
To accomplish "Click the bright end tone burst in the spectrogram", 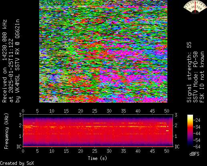I will click(167, 131).
